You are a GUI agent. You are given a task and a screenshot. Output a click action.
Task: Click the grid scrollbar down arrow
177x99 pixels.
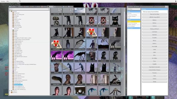coord(124,95)
